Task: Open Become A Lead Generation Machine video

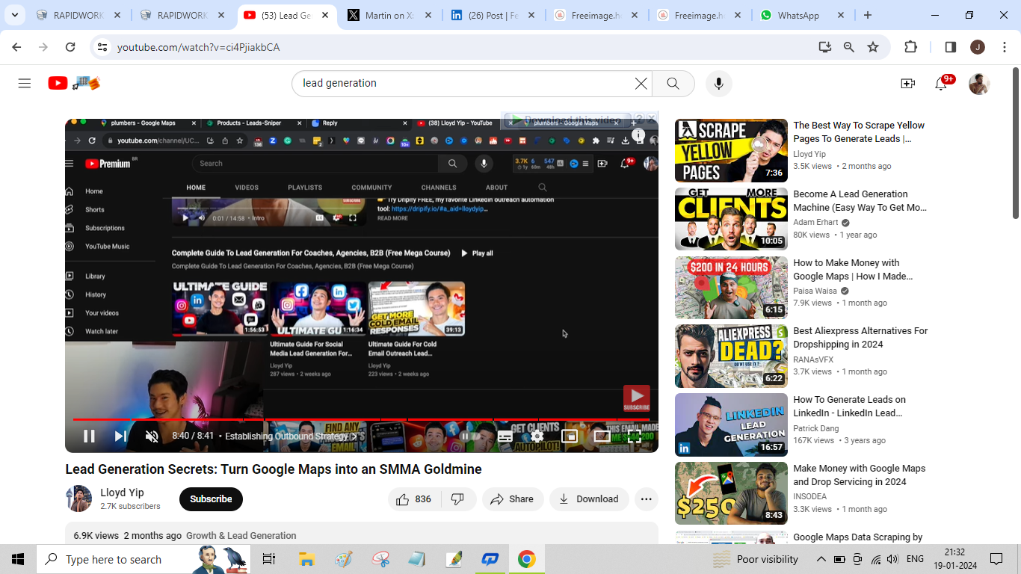Action: [x=860, y=200]
